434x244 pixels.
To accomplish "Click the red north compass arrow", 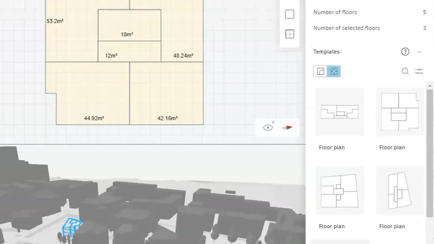I will (287, 127).
